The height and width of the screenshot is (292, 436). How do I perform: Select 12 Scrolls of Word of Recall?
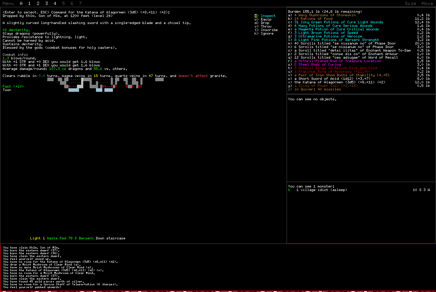[359, 58]
